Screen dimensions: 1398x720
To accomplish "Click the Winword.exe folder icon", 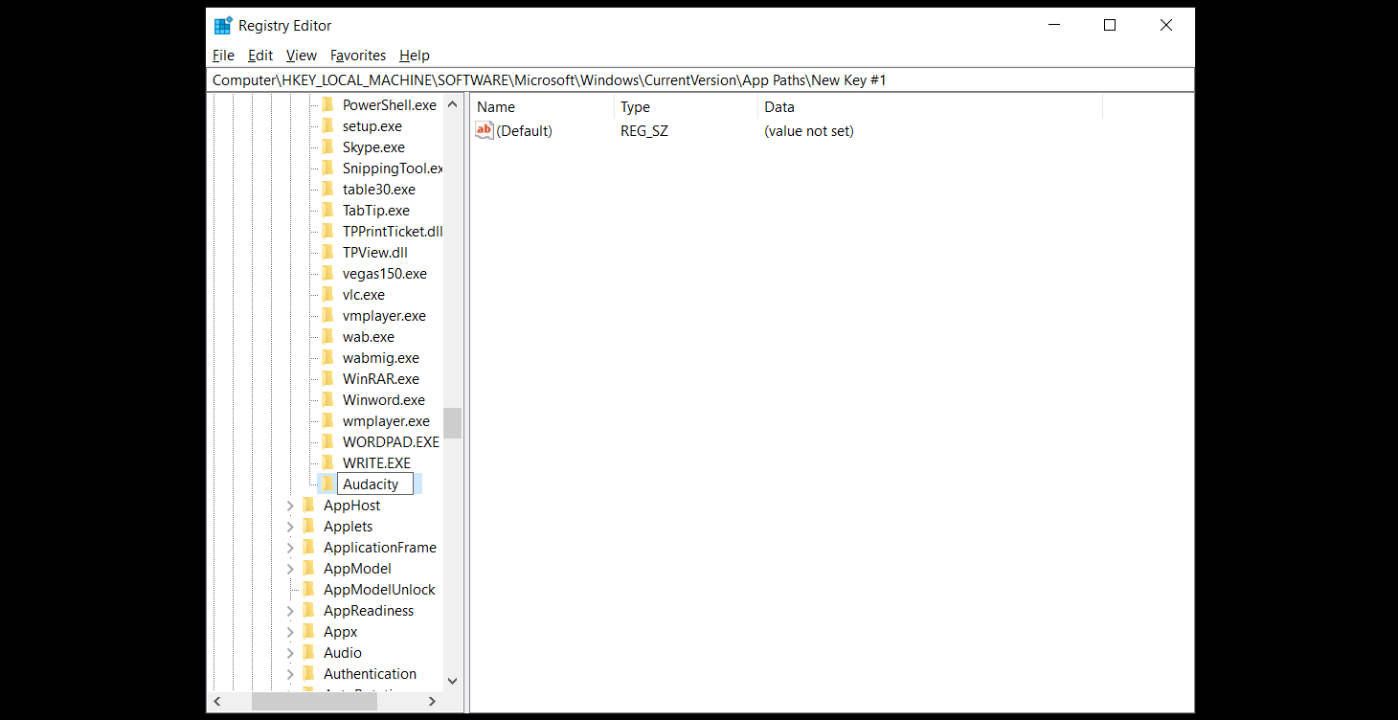I will 327,400.
